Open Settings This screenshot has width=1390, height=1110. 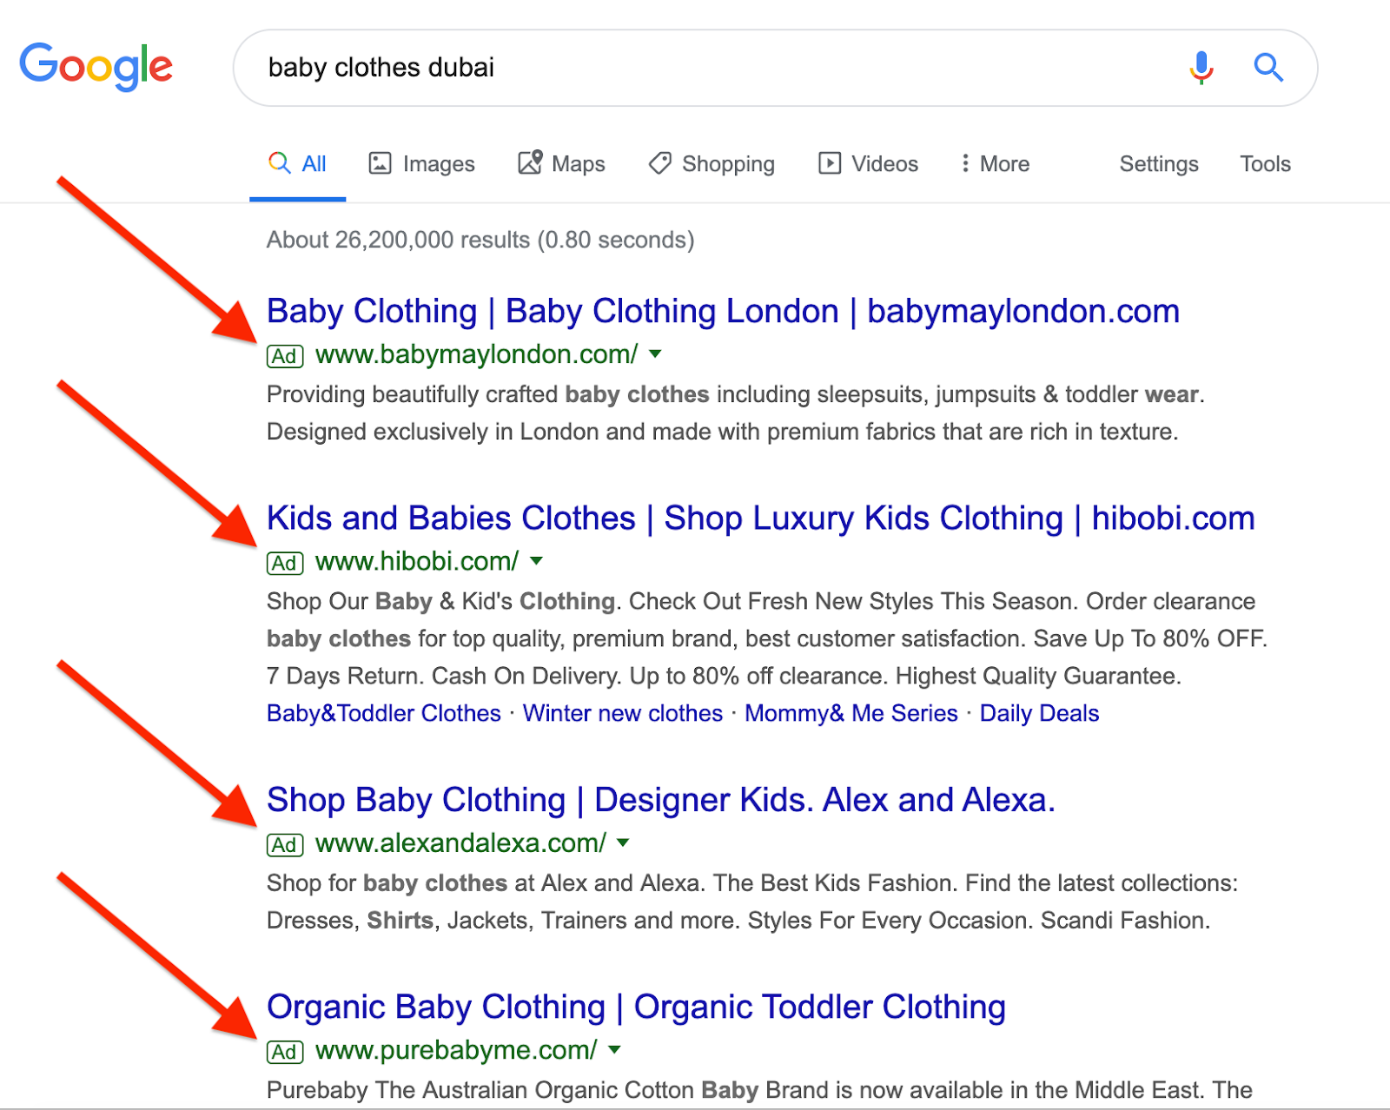point(1159,164)
